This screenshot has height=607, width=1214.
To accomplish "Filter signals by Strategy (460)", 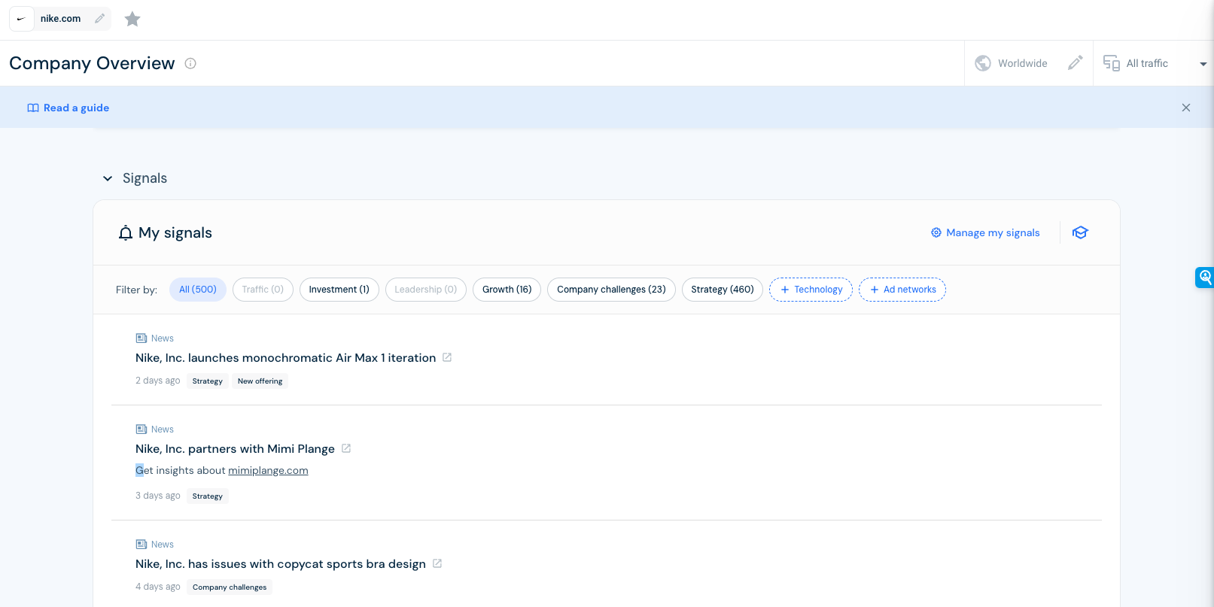I will click(723, 290).
